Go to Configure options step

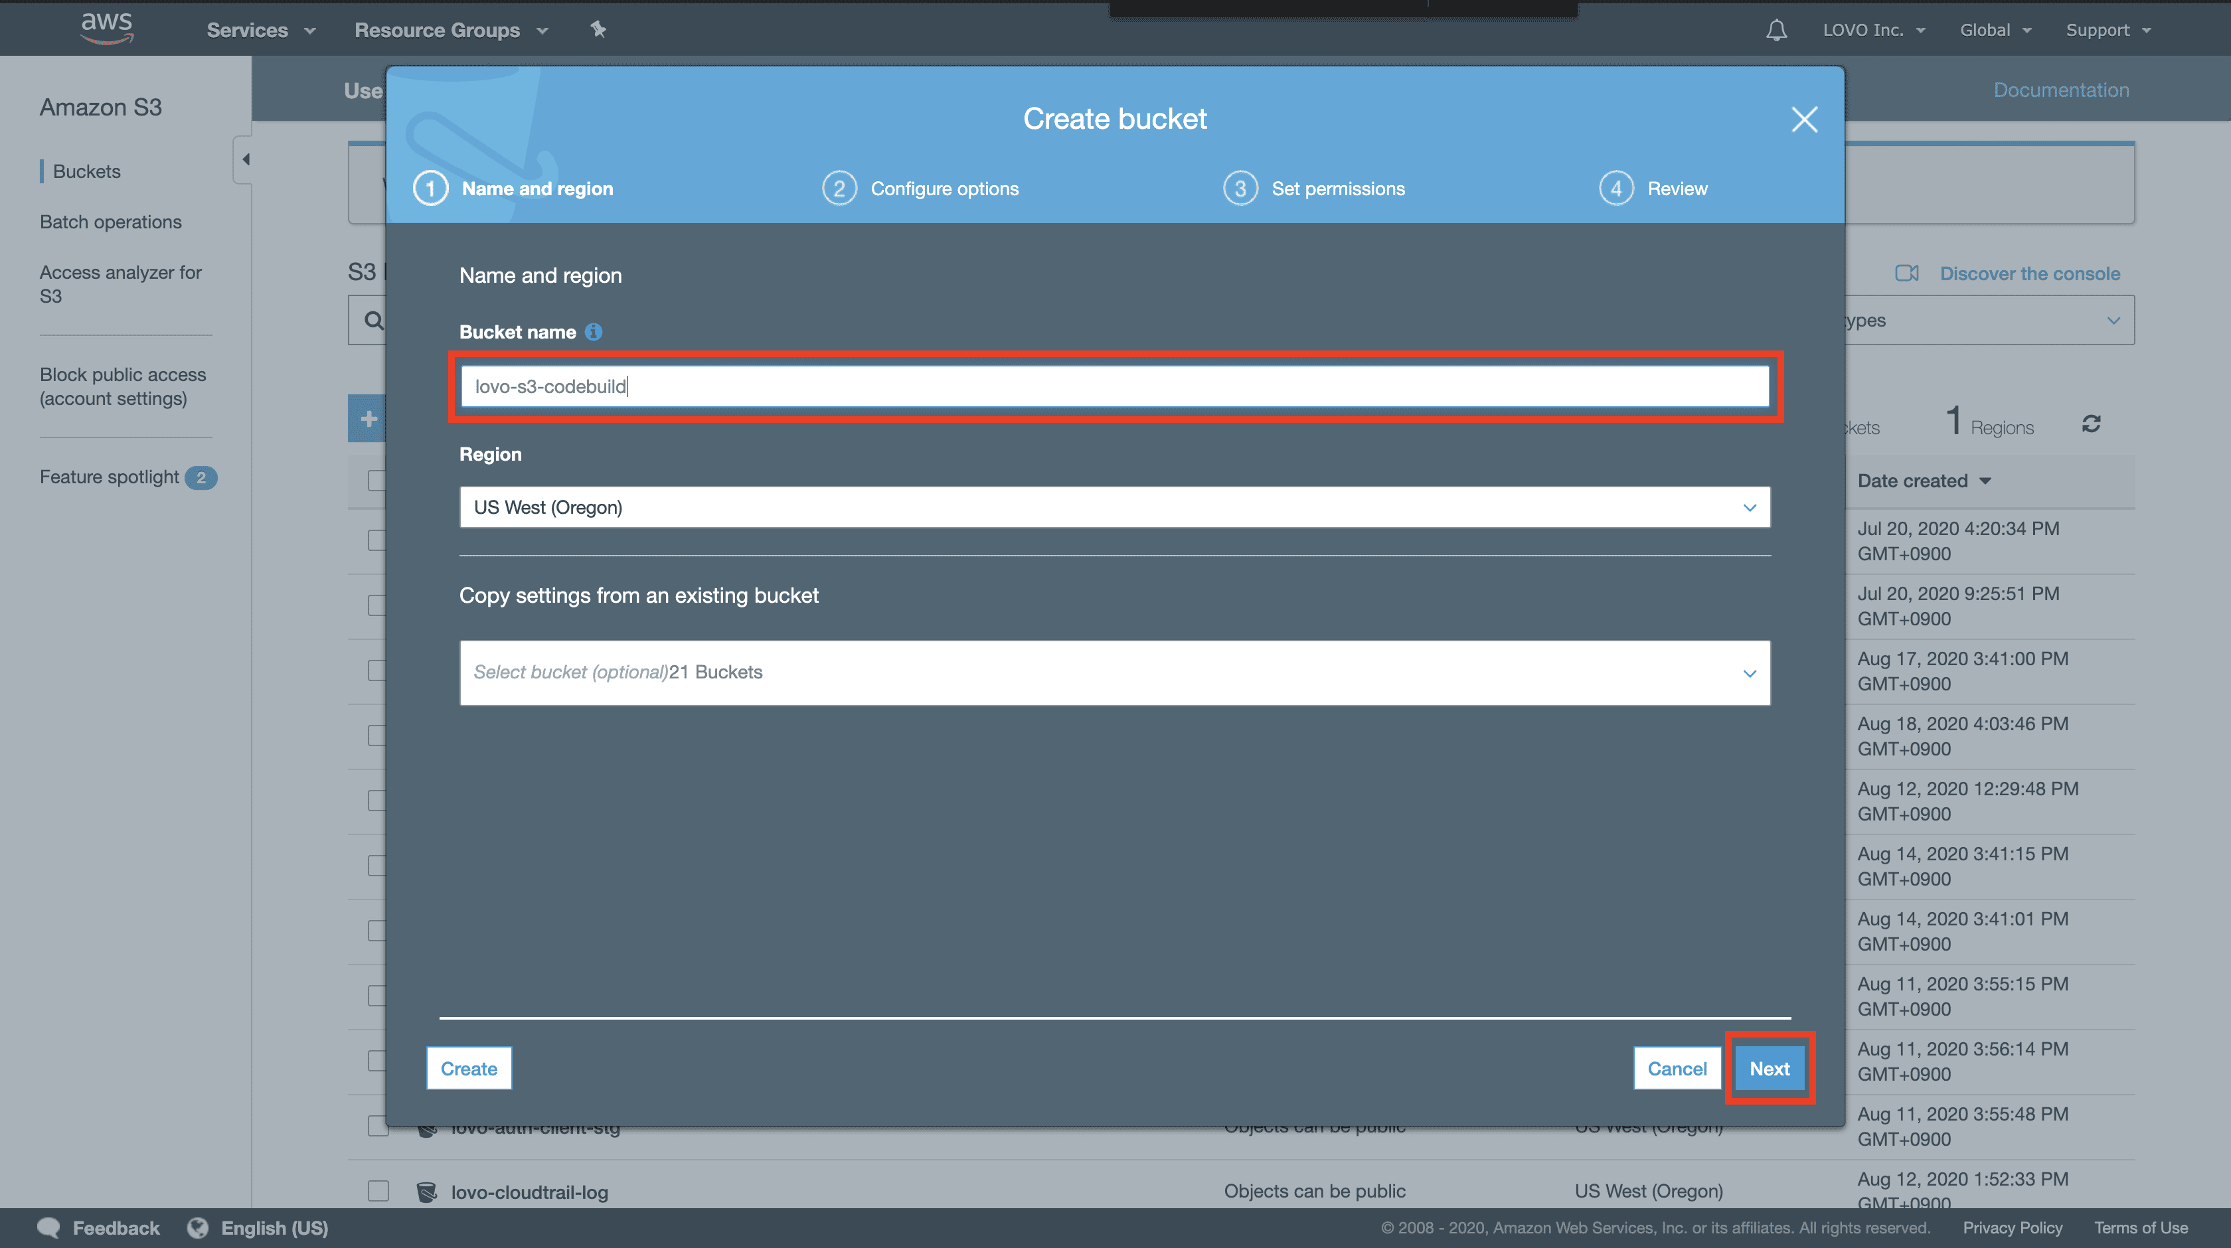pyautogui.click(x=945, y=189)
